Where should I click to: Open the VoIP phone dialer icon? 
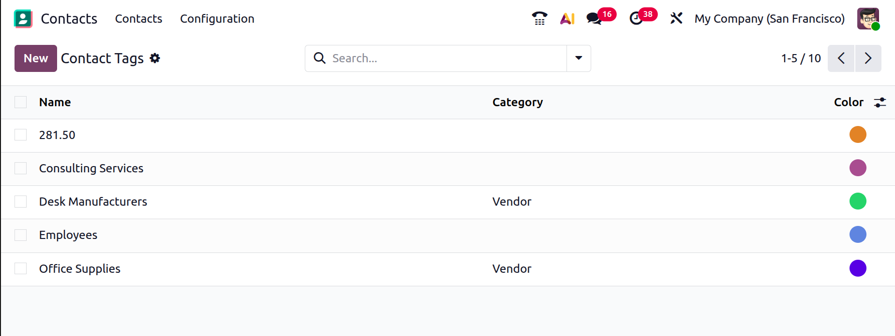click(x=539, y=18)
